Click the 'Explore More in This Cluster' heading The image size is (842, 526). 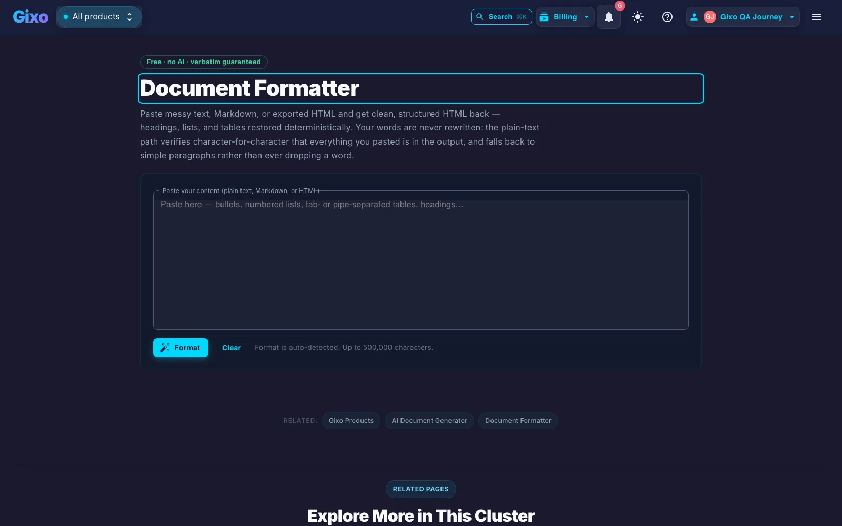[x=421, y=516]
